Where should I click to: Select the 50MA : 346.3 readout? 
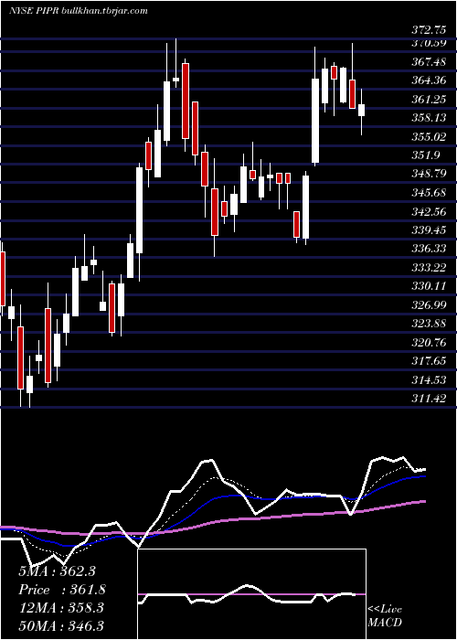coord(61,626)
